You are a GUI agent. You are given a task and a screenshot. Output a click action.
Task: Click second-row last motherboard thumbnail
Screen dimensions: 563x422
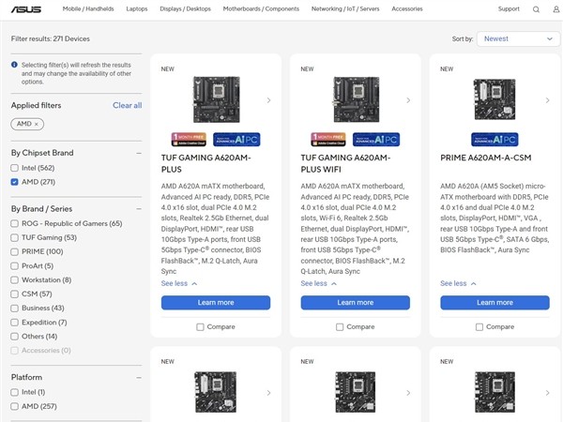click(x=495, y=392)
